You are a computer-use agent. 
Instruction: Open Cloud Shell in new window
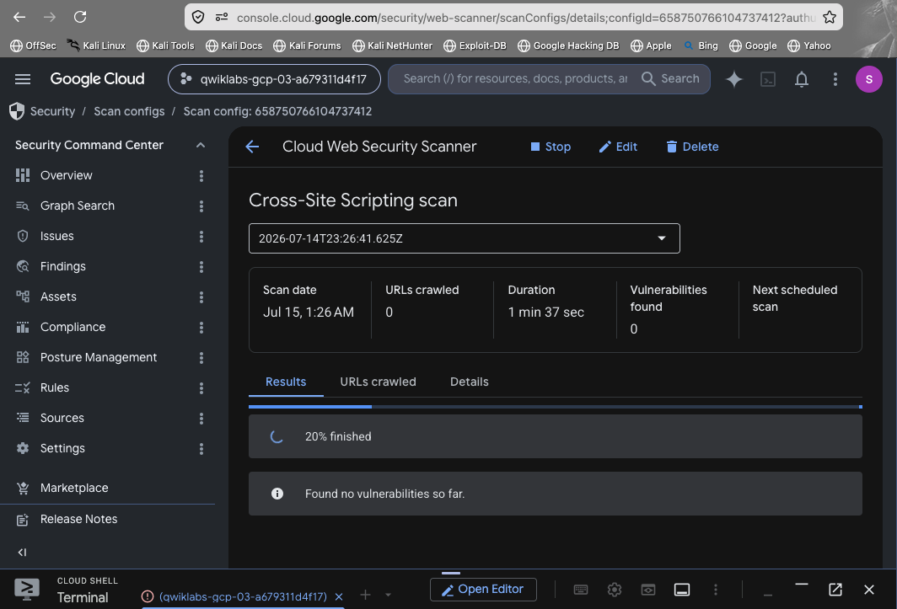pyautogui.click(x=835, y=590)
